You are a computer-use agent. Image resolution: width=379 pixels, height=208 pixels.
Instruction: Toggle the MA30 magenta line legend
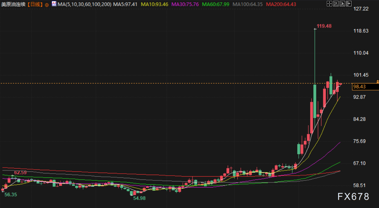185,4
